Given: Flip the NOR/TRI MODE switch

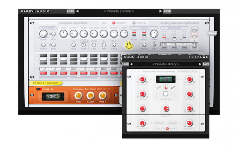Looking at the screenshot, I should (134, 34).
